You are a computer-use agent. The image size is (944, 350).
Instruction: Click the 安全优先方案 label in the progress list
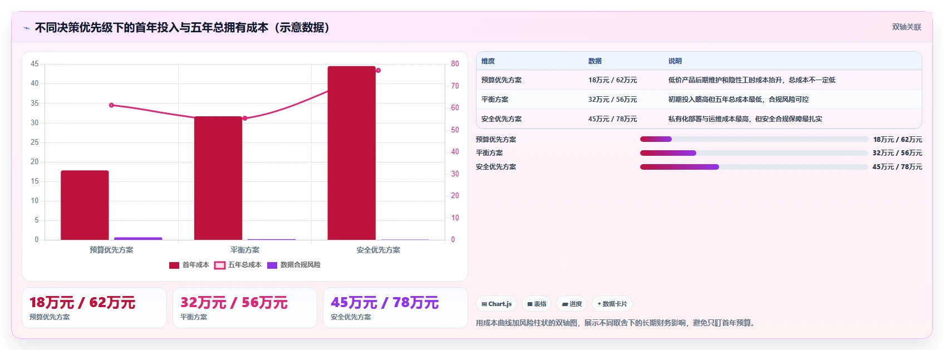496,167
